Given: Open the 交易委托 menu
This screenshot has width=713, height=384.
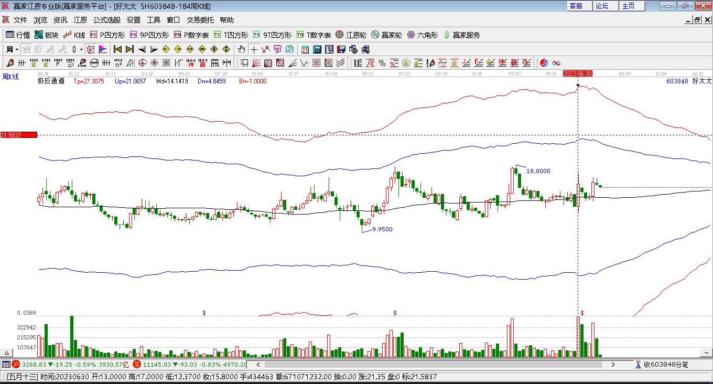Looking at the screenshot, I should (200, 20).
